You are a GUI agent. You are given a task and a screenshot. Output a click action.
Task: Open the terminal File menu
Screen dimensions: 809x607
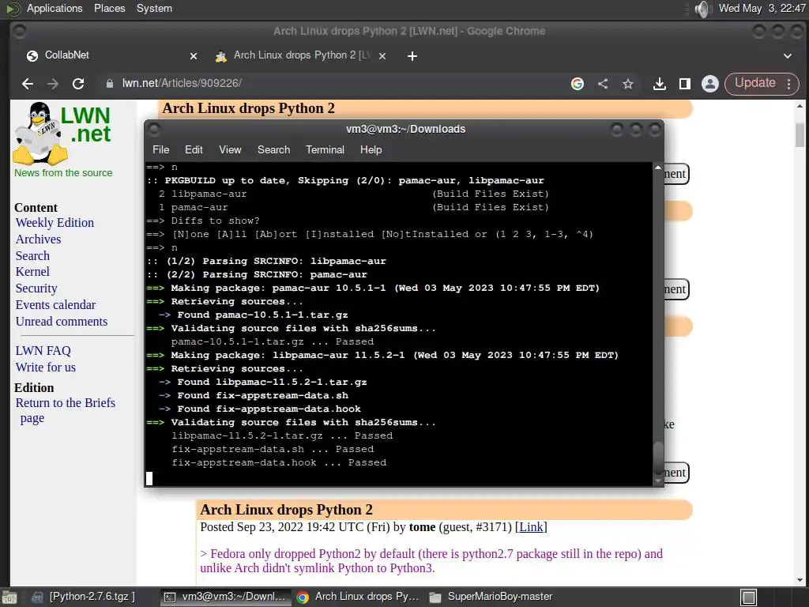point(160,149)
